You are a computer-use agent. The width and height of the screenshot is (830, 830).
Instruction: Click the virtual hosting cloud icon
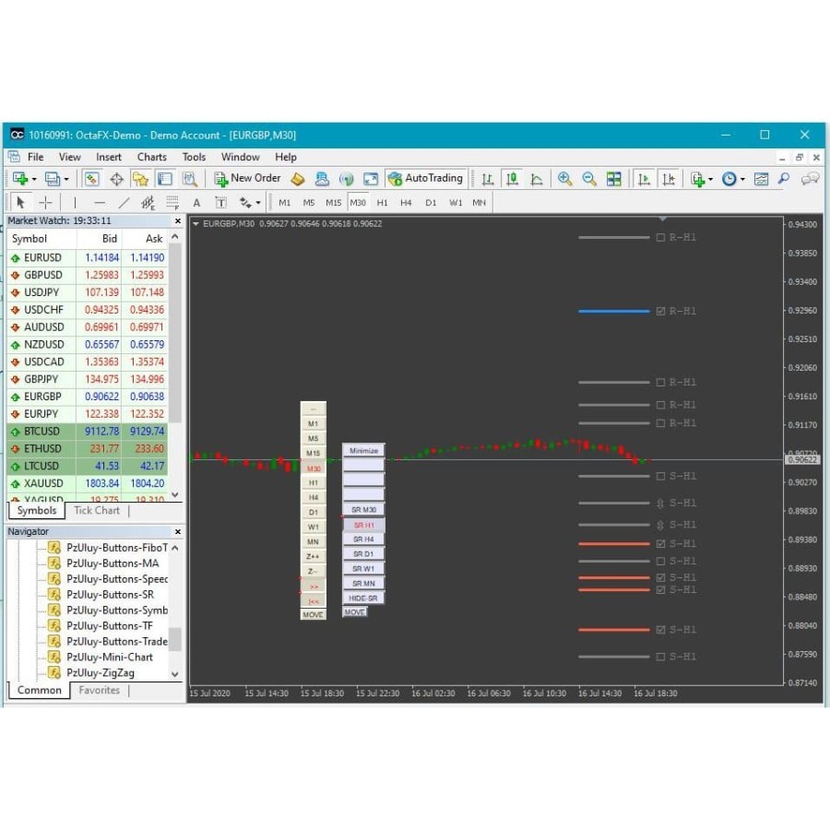tap(322, 179)
